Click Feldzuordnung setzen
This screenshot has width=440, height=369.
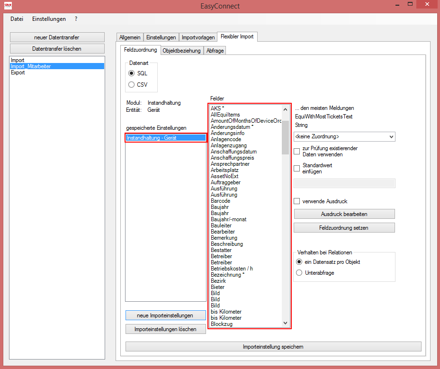pyautogui.click(x=344, y=227)
